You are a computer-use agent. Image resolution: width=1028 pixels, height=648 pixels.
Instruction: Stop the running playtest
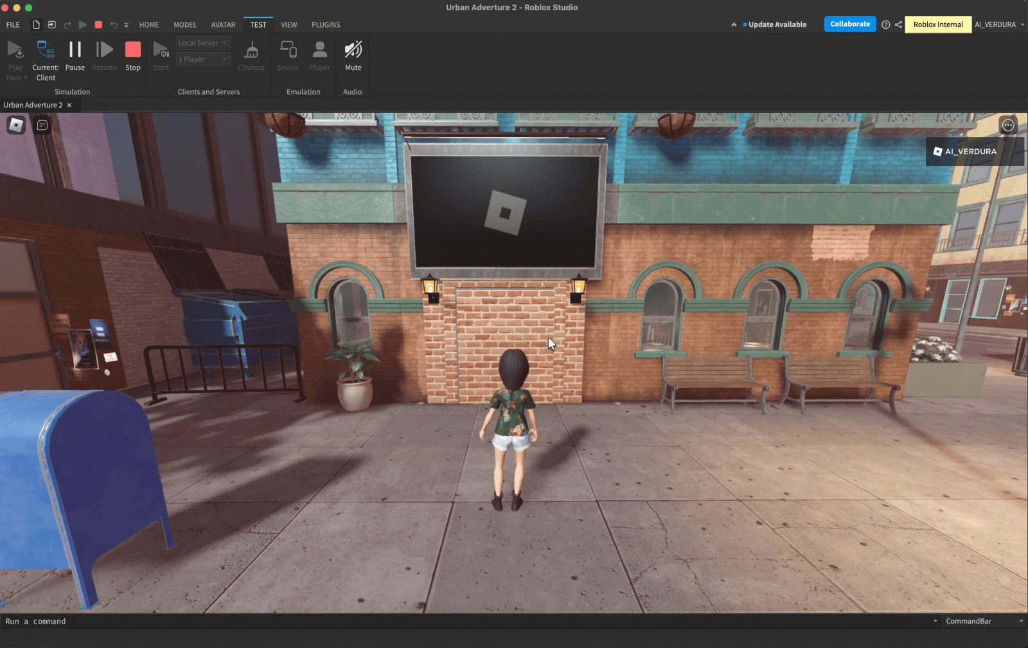(x=133, y=50)
